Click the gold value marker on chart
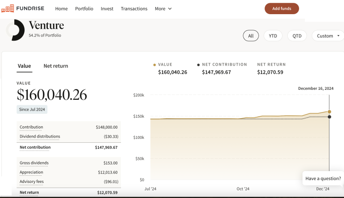Image resolution: width=344 pixels, height=198 pixels. [329, 112]
